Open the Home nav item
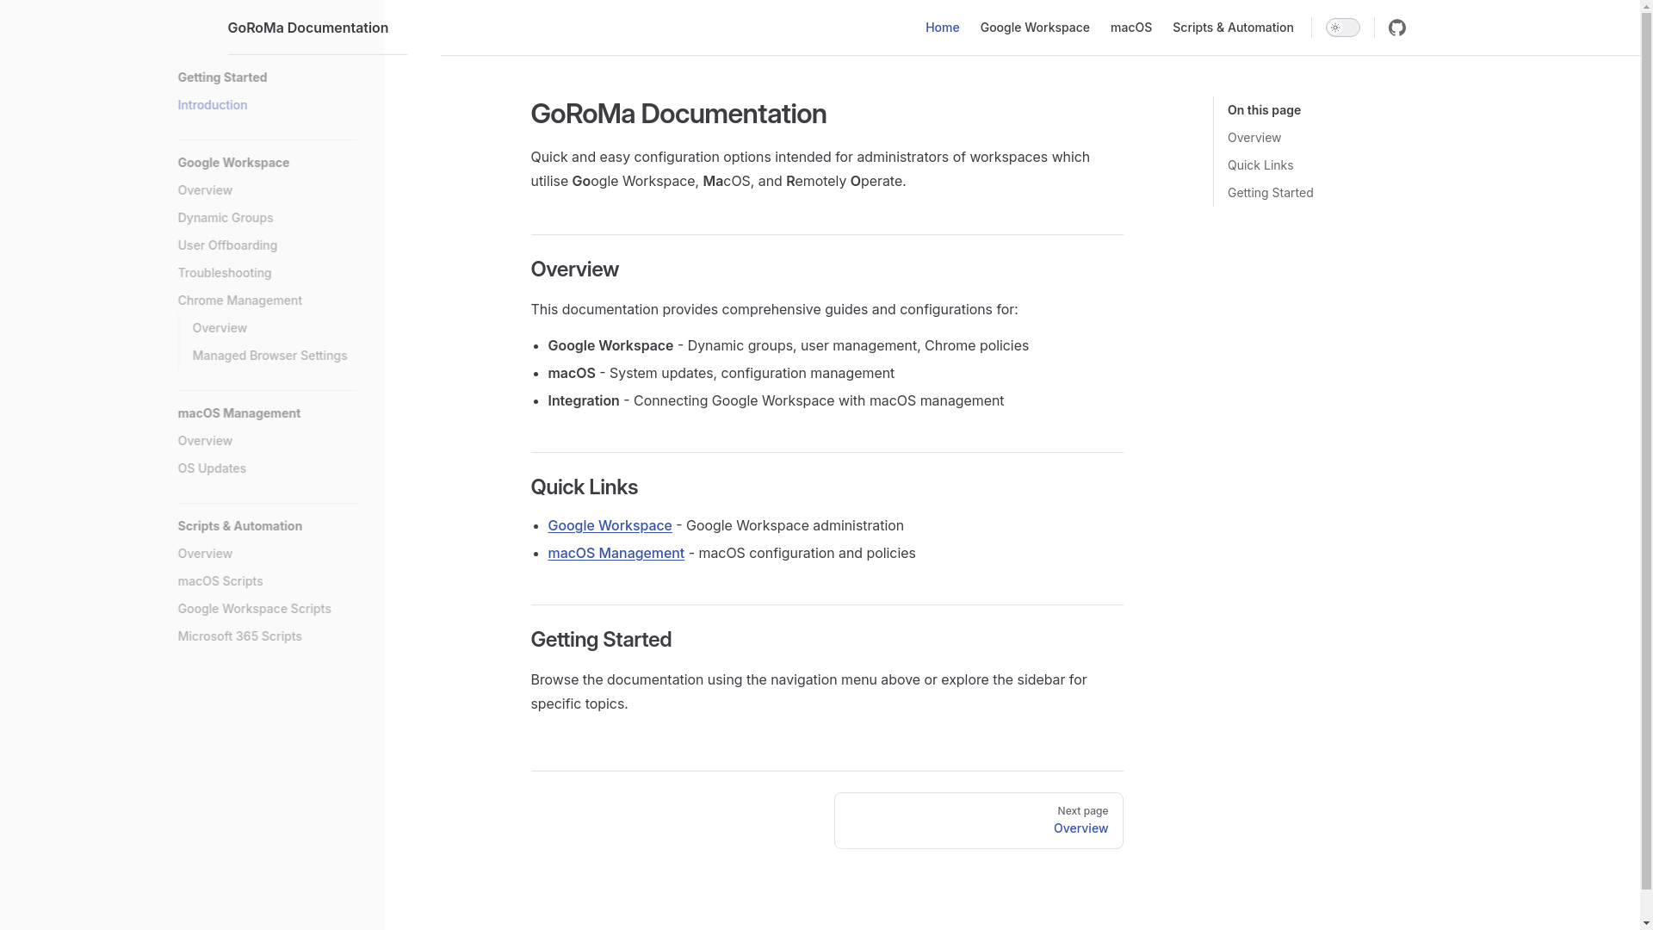The height and width of the screenshot is (930, 1653). [x=942, y=28]
